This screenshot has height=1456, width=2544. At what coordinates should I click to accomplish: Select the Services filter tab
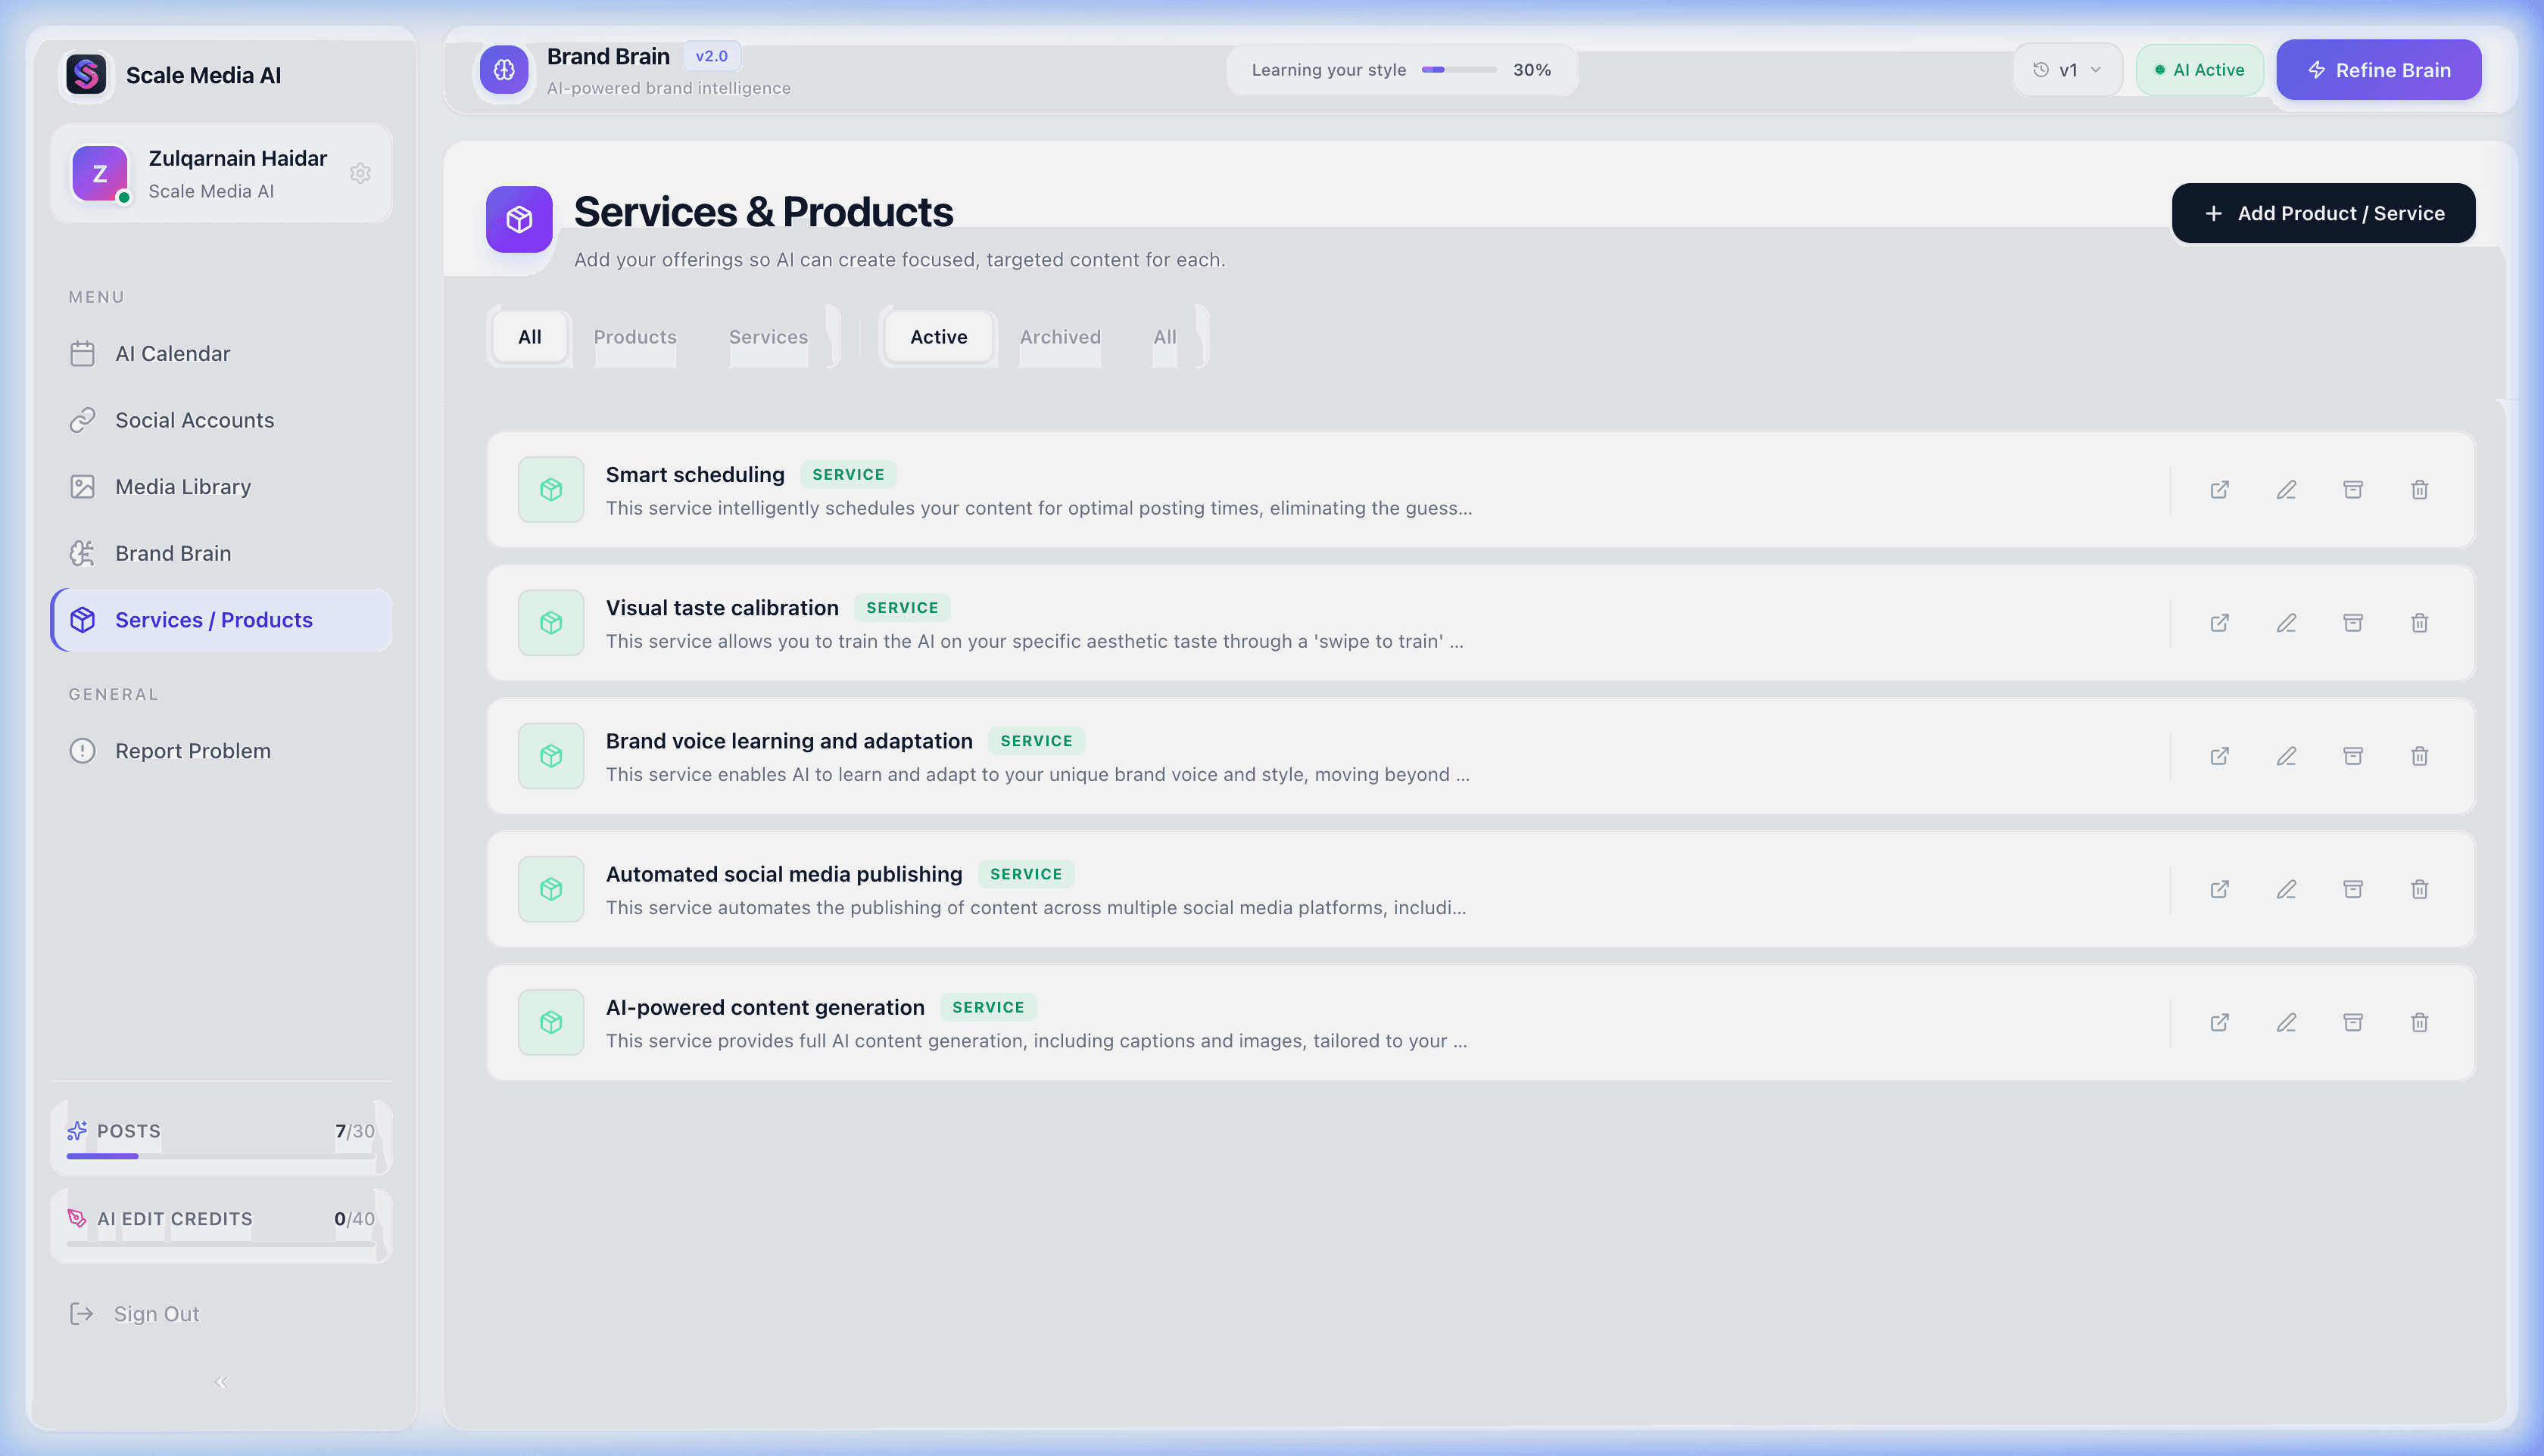pos(767,337)
